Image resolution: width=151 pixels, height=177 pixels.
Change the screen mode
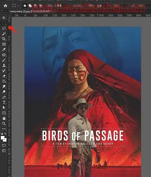[x=4, y=151]
